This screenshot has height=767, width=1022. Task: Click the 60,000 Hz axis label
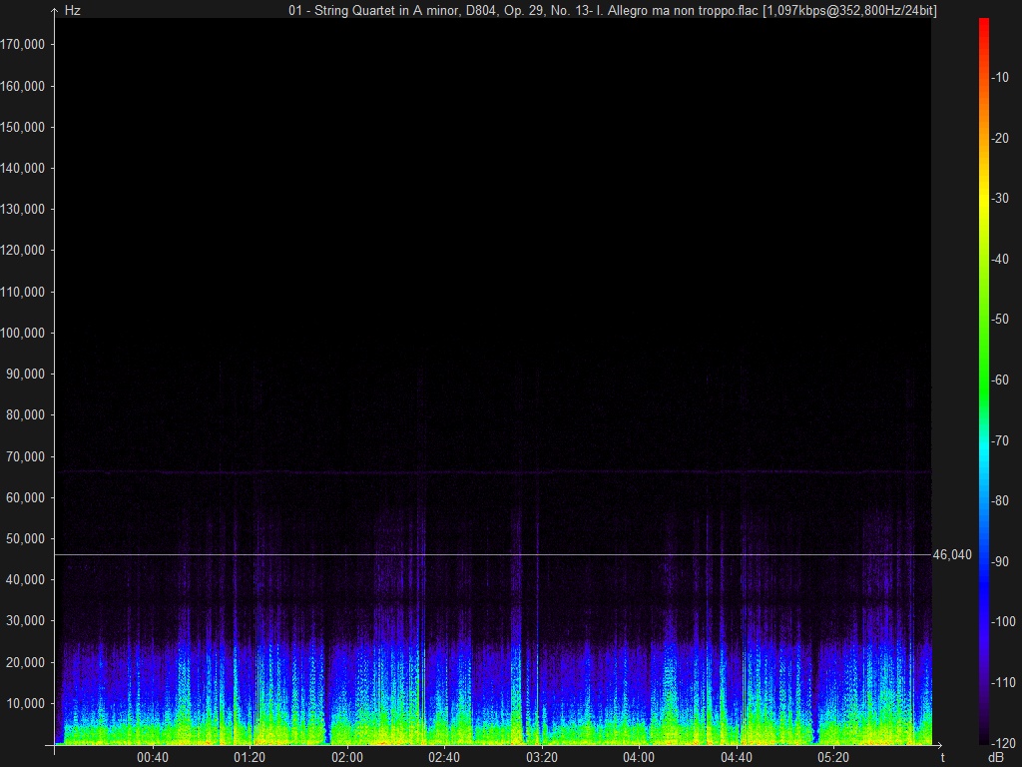pos(25,498)
